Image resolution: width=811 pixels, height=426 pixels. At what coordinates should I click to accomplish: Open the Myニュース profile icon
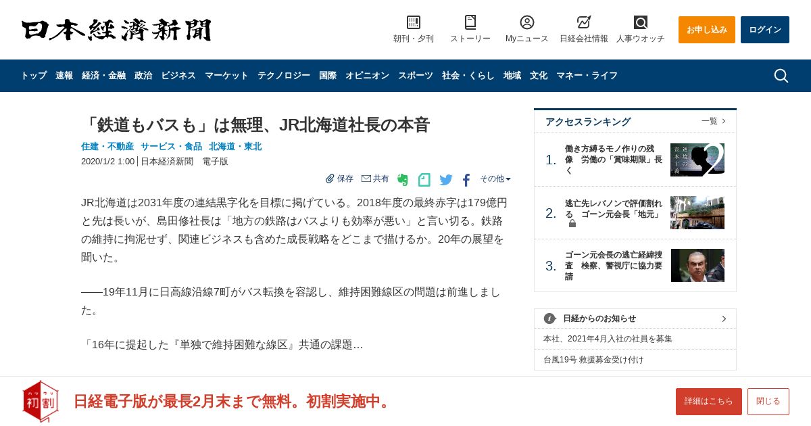pos(527,22)
